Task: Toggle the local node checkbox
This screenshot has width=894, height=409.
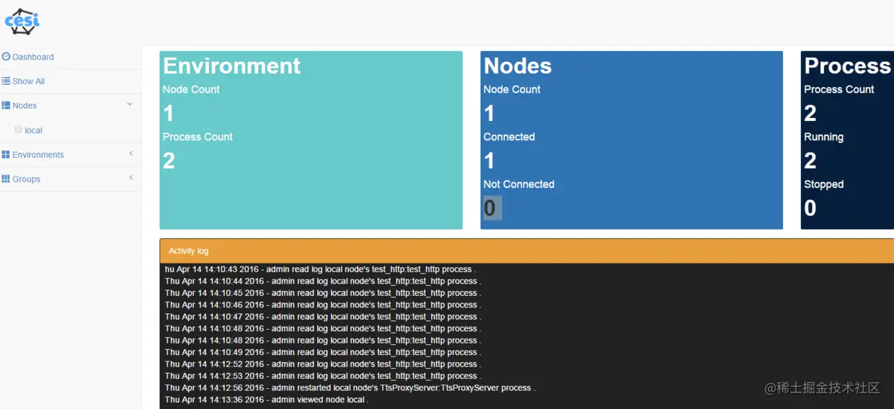Action: (x=19, y=130)
